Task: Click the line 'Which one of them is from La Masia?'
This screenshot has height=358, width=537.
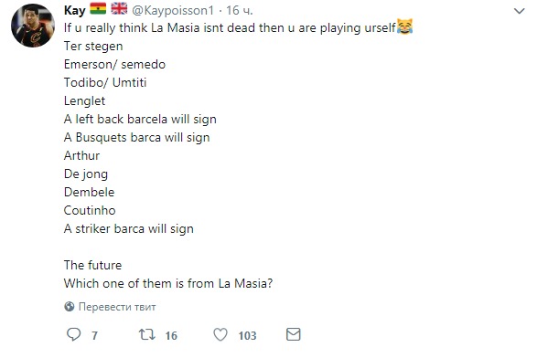Action: pyautogui.click(x=168, y=283)
